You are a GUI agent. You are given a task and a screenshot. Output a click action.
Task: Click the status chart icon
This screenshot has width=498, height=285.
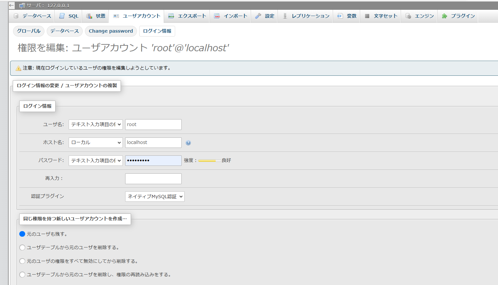click(89, 16)
